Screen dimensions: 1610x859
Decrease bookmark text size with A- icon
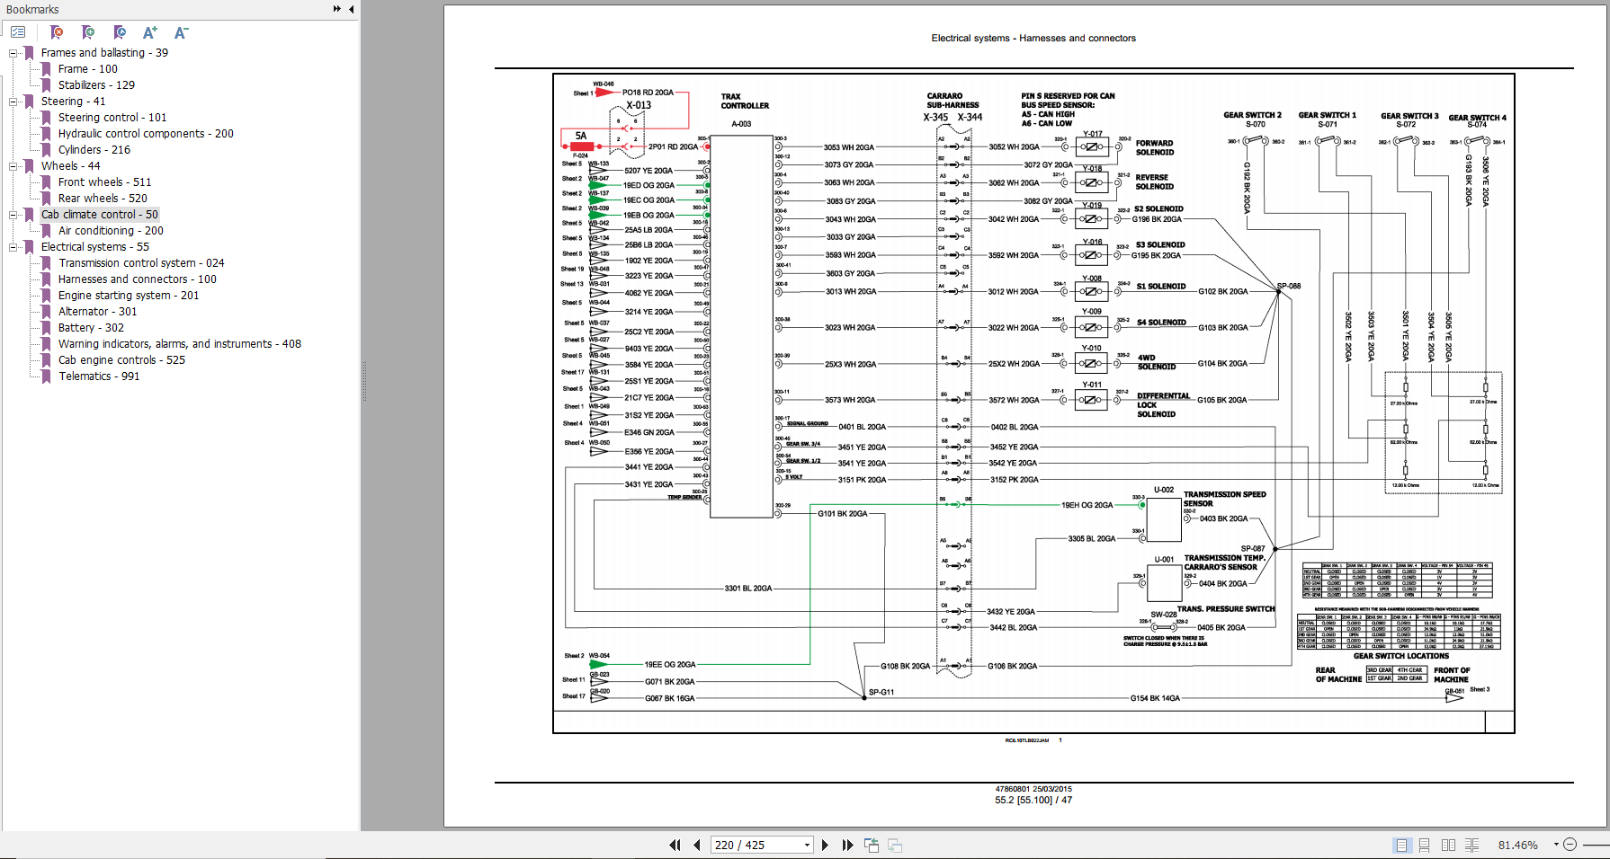[x=181, y=32]
